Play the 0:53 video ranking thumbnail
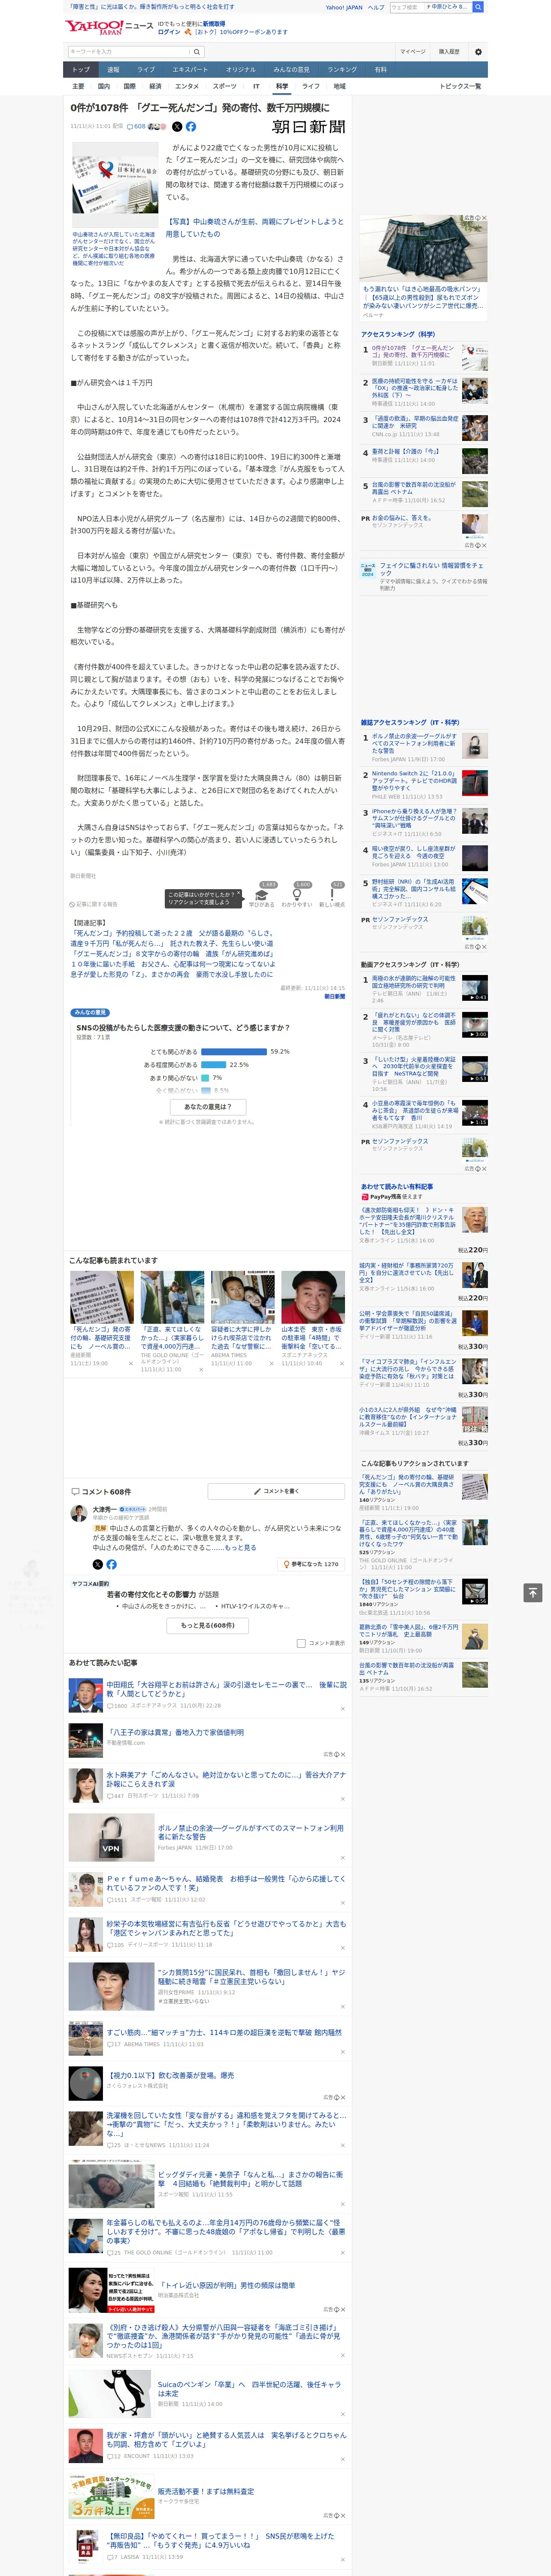Screen dimensions: 551x2576 click(x=475, y=1069)
